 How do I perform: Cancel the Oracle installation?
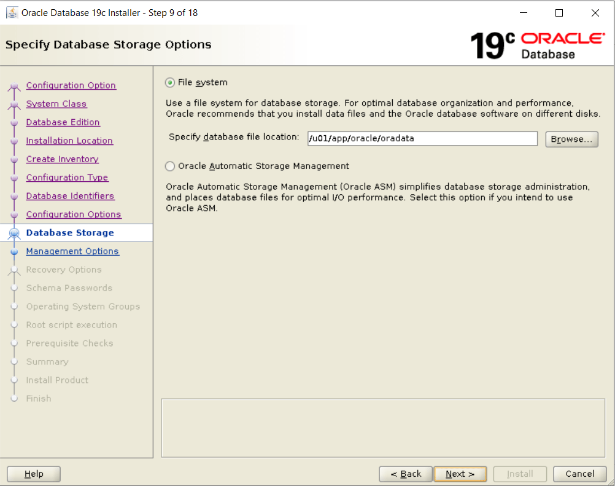point(579,474)
